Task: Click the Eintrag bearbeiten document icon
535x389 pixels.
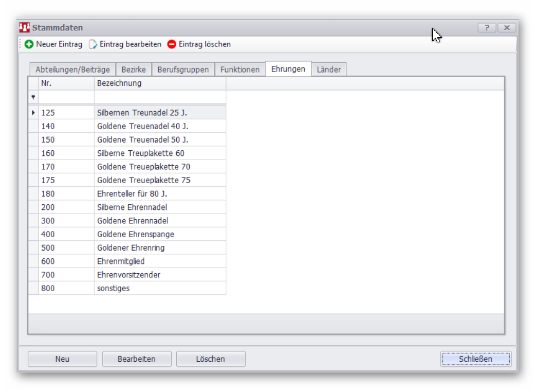Action: click(93, 44)
